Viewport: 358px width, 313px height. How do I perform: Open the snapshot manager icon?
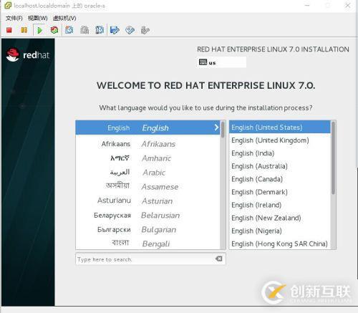[100, 30]
